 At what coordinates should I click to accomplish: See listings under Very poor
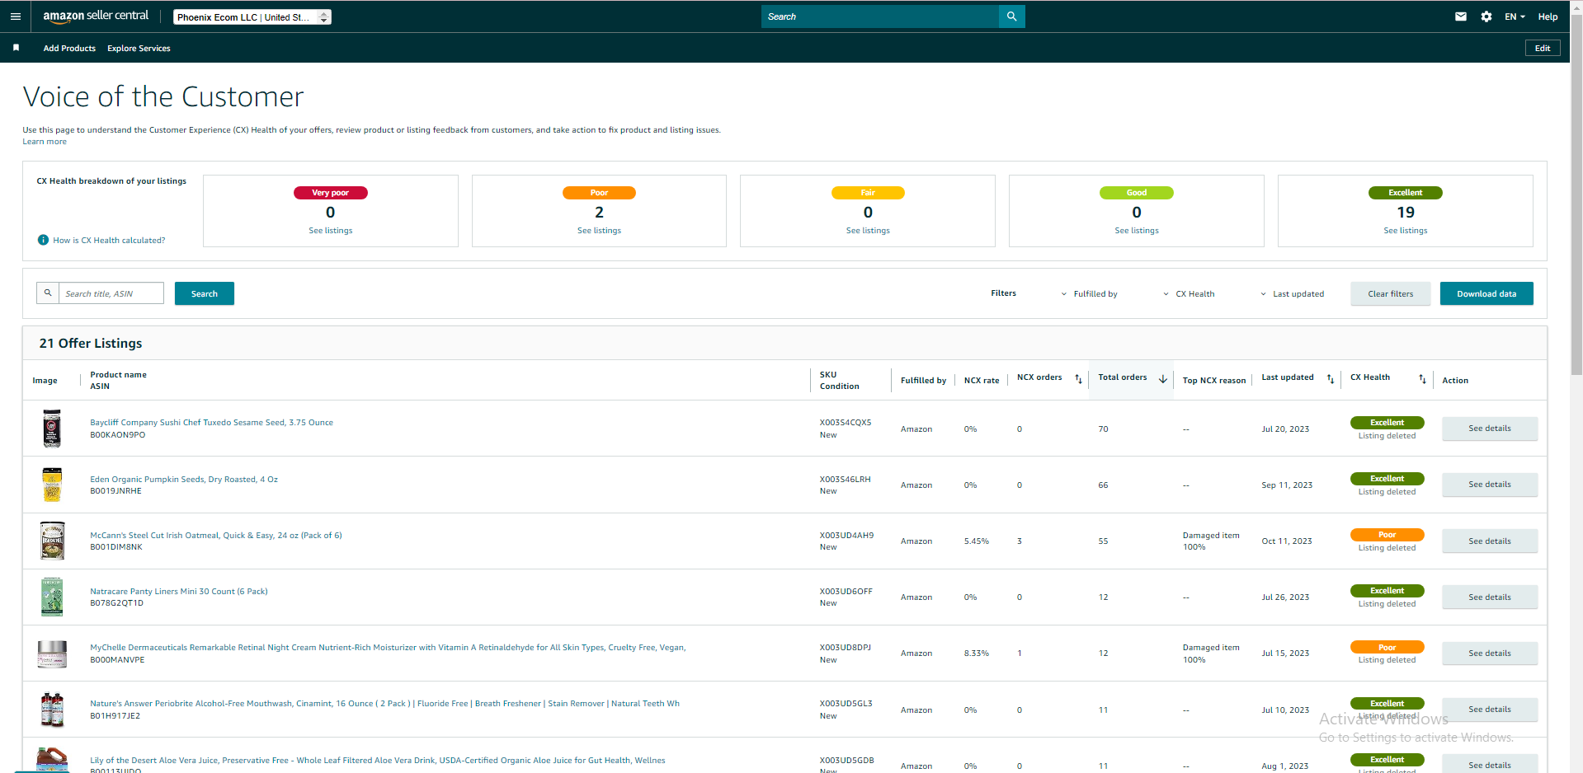click(x=331, y=231)
